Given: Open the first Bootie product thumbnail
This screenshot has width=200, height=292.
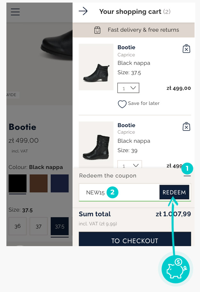Looking at the screenshot, I should [96, 67].
